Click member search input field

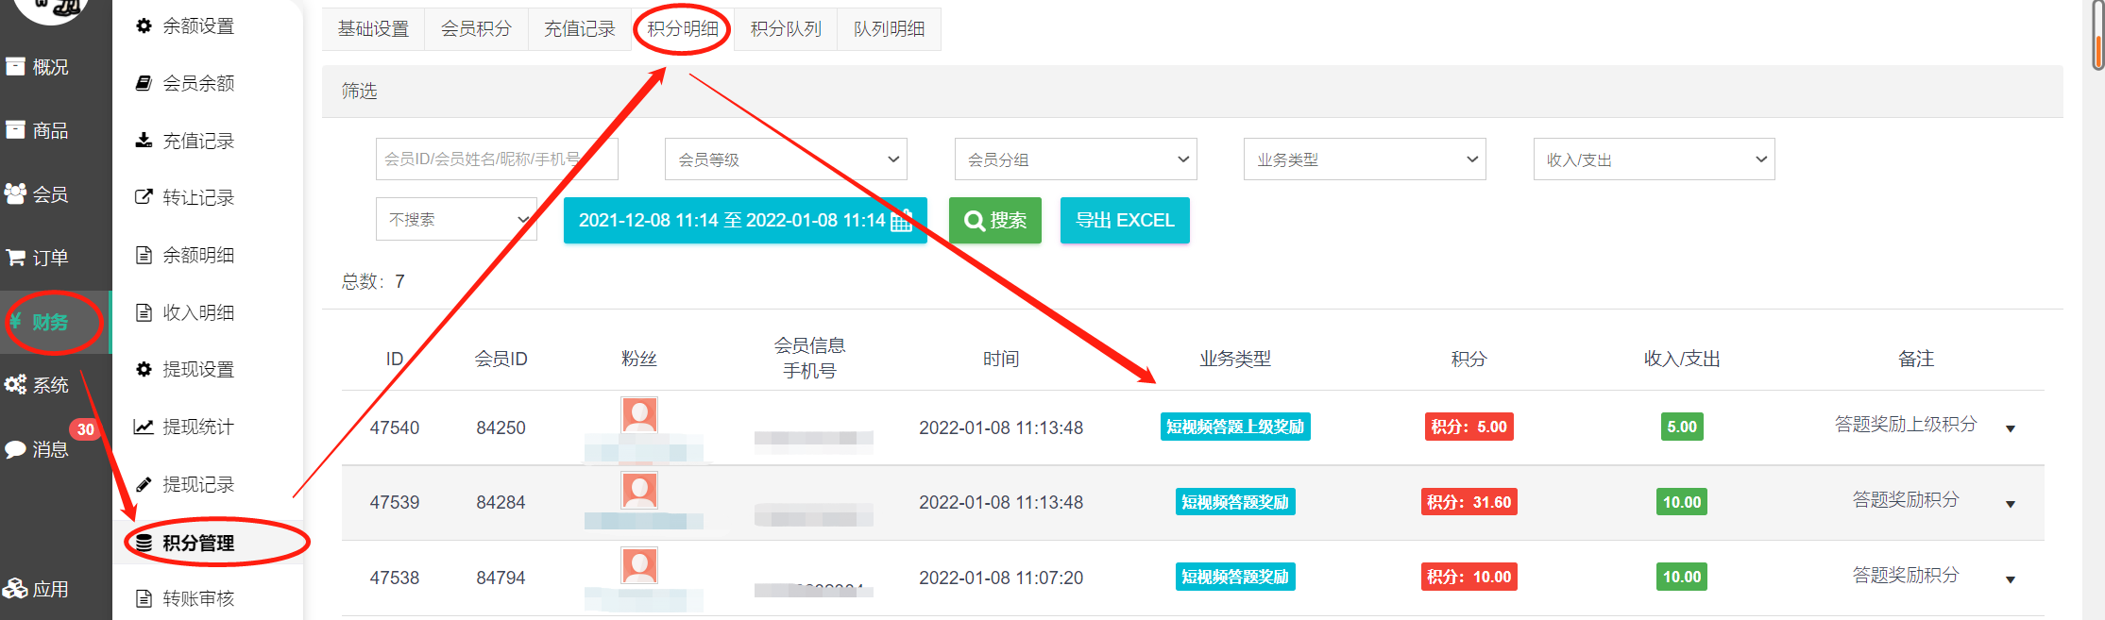(x=497, y=159)
